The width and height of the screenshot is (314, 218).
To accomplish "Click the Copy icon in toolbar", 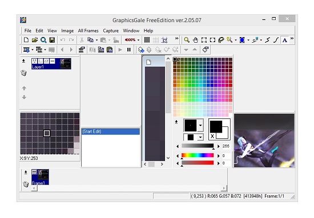I will click(90, 40).
